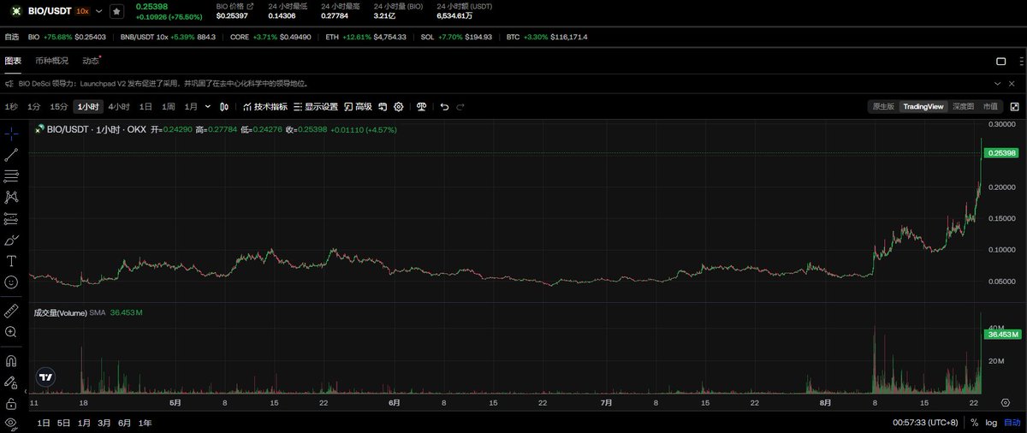Viewport: 1027px width, 433px height.
Task: Select the 1小时 interval
Action: (88, 107)
